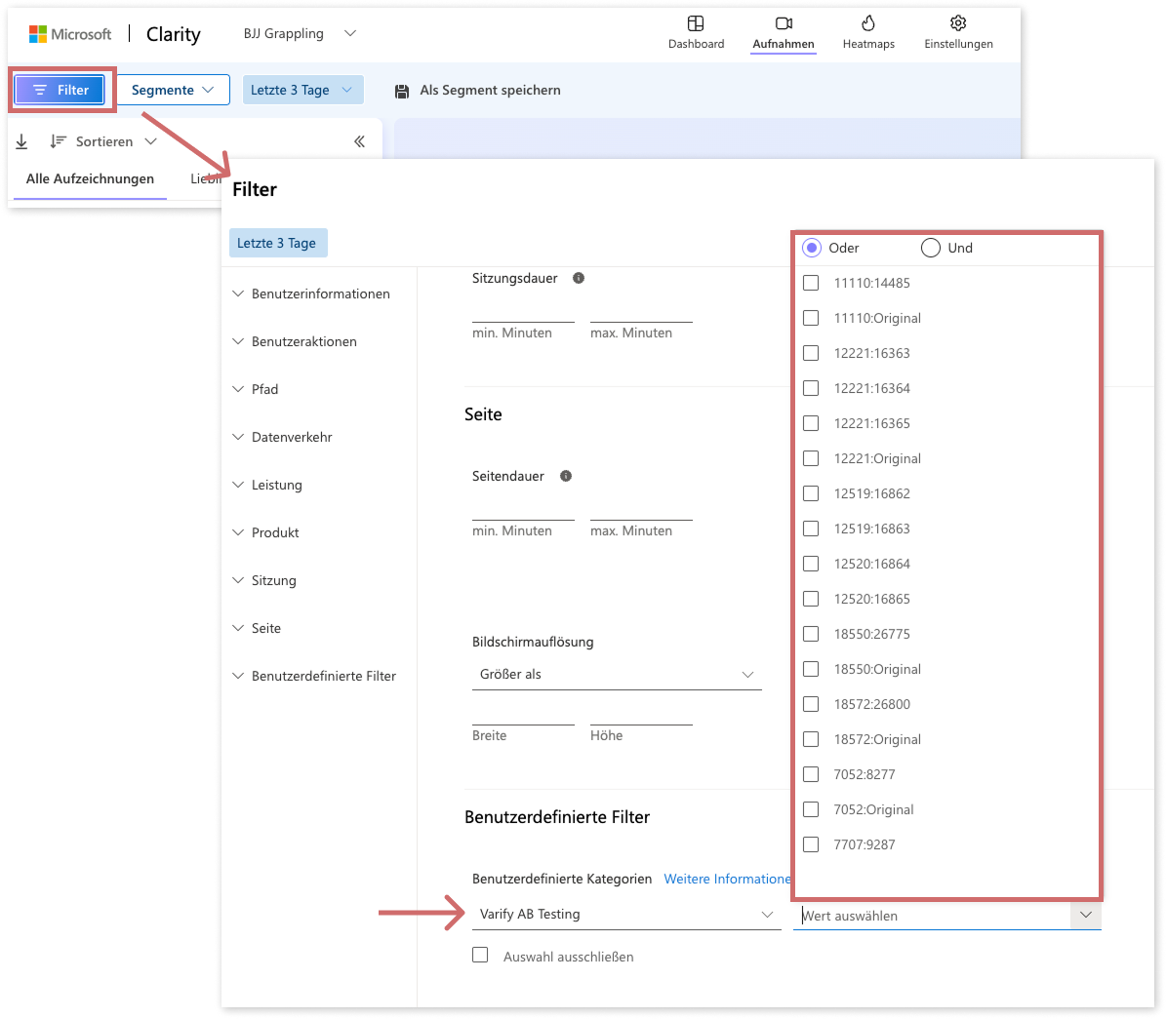Click the blue Filter button
Screen dimensions: 1166x1019
(60, 90)
